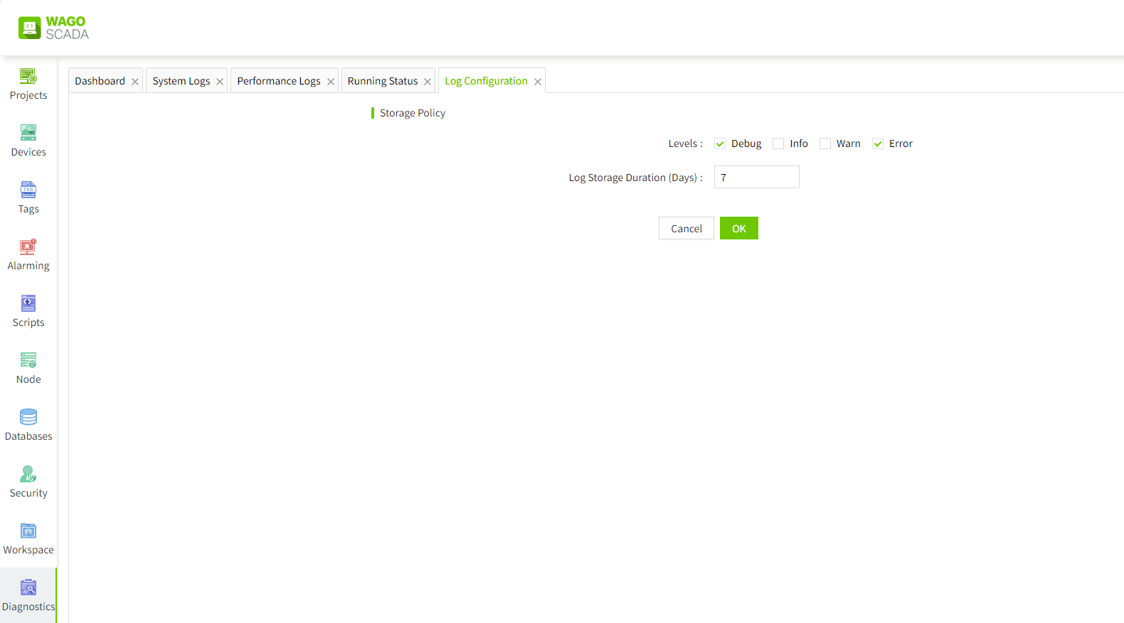Go to the Tags section icon
1124x623 pixels.
pyautogui.click(x=28, y=190)
